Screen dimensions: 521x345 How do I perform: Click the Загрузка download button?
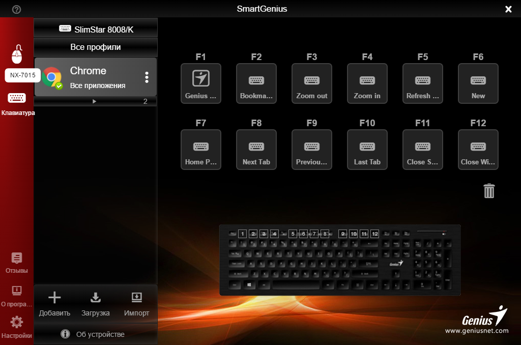[95, 304]
